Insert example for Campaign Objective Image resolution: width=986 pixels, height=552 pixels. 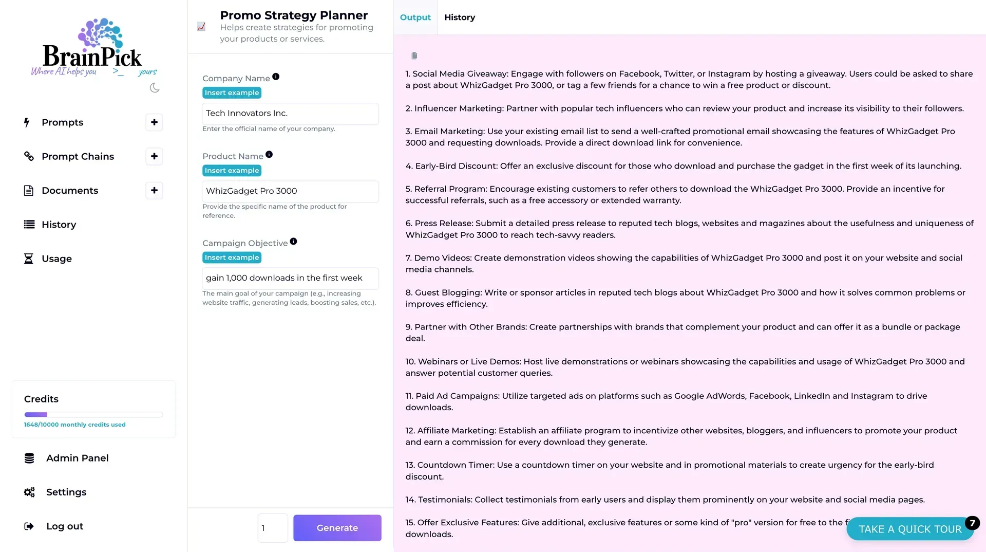point(232,257)
